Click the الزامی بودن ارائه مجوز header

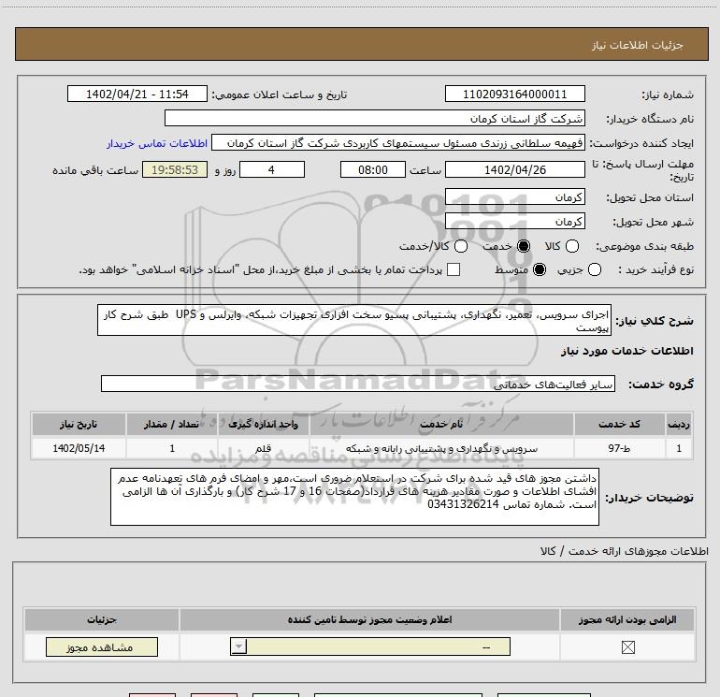(627, 619)
